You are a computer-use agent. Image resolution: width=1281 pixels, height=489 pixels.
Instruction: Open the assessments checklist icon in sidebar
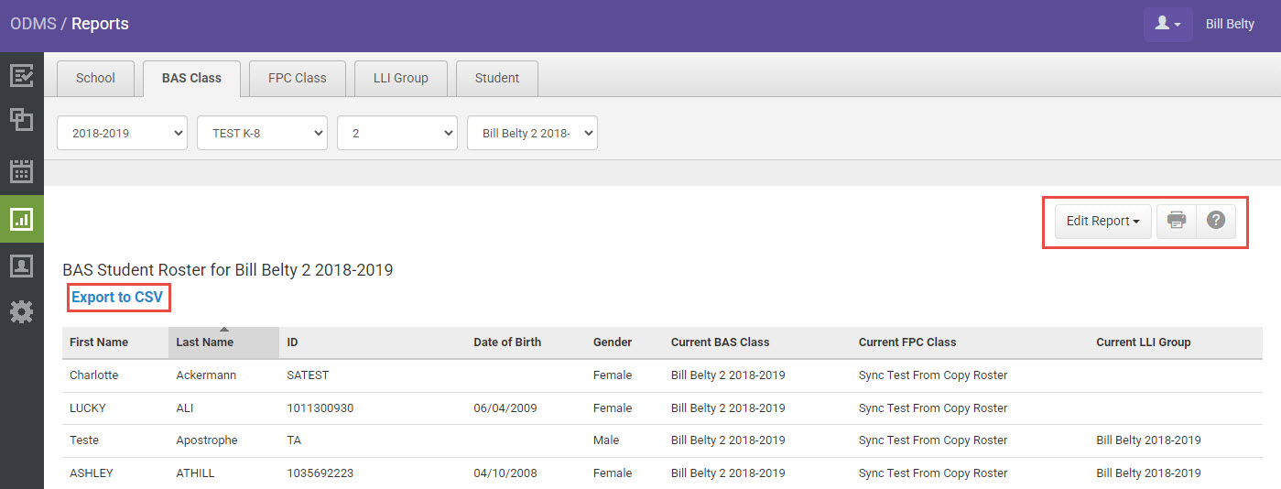point(21,75)
